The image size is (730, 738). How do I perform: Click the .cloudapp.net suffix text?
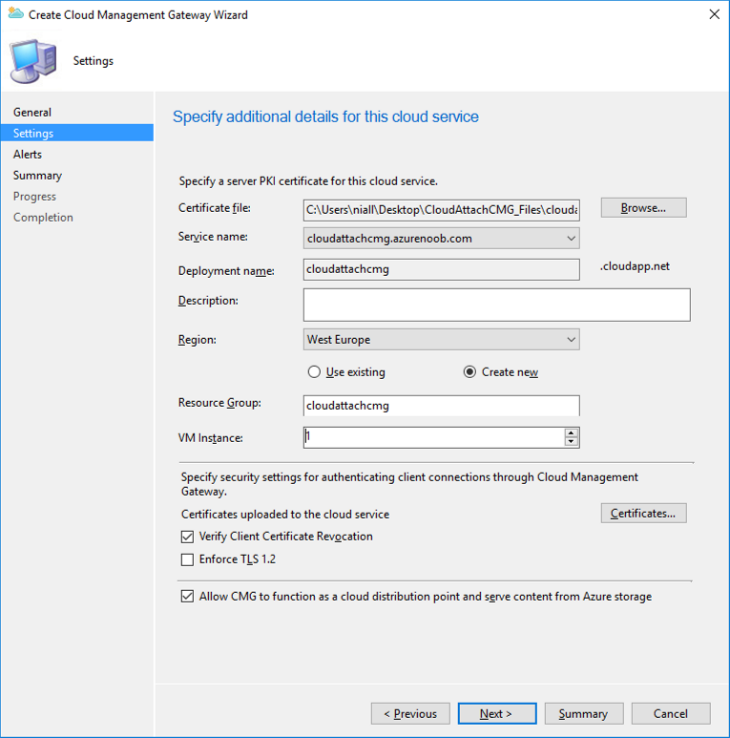coord(635,266)
